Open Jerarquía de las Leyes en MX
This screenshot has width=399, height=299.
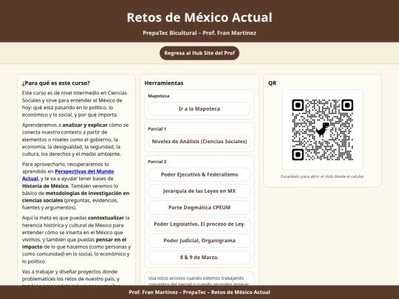pyautogui.click(x=199, y=191)
